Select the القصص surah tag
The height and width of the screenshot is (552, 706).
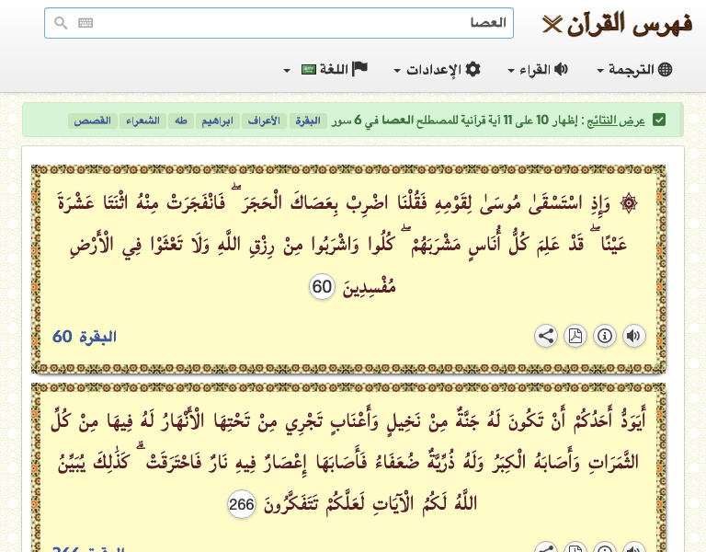[93, 121]
